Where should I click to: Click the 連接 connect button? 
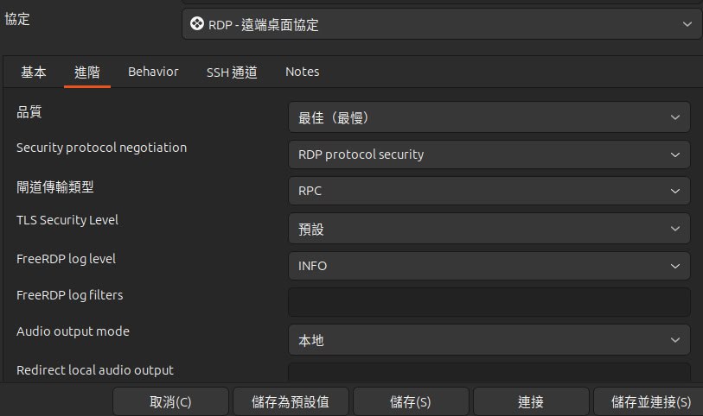[531, 402]
